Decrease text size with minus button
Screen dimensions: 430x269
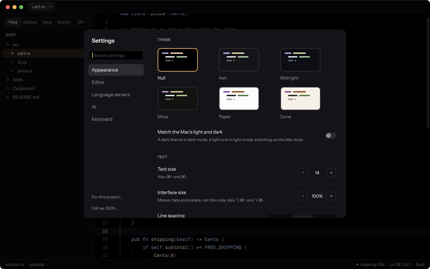303,173
